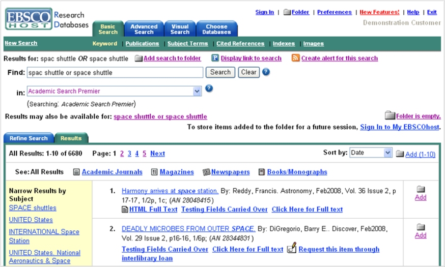This screenshot has height=267, width=445.
Task: Click in the Find search text field
Action: click(115, 73)
